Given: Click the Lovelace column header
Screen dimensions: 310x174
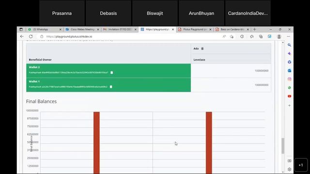Looking at the screenshot, I should click(199, 59).
